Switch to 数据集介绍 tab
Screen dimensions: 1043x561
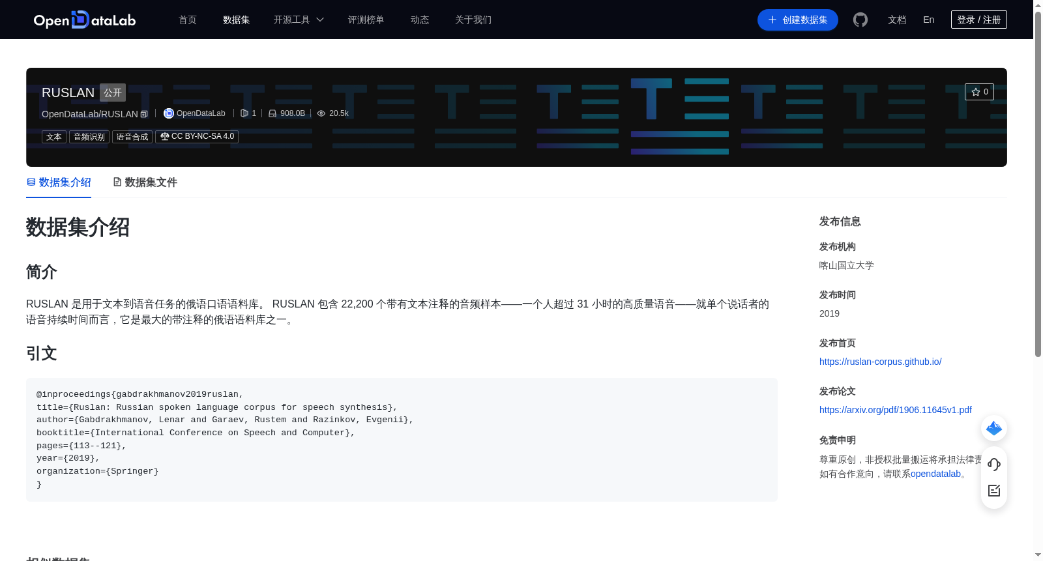click(x=59, y=182)
